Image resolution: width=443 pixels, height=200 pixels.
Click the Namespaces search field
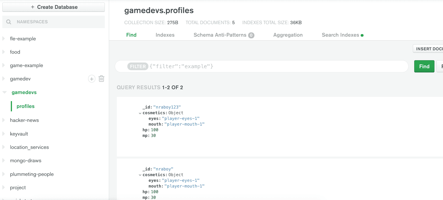click(57, 22)
